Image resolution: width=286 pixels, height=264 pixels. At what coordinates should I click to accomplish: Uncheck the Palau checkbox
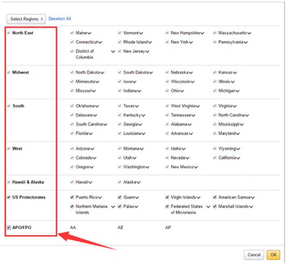point(119,206)
